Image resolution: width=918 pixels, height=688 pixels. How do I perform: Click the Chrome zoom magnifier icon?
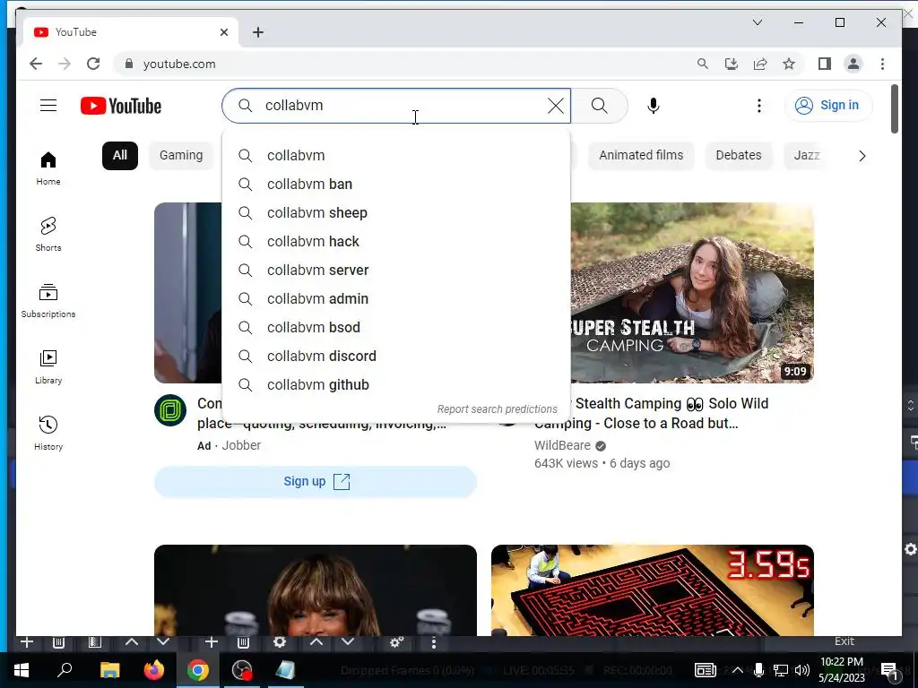pyautogui.click(x=703, y=64)
